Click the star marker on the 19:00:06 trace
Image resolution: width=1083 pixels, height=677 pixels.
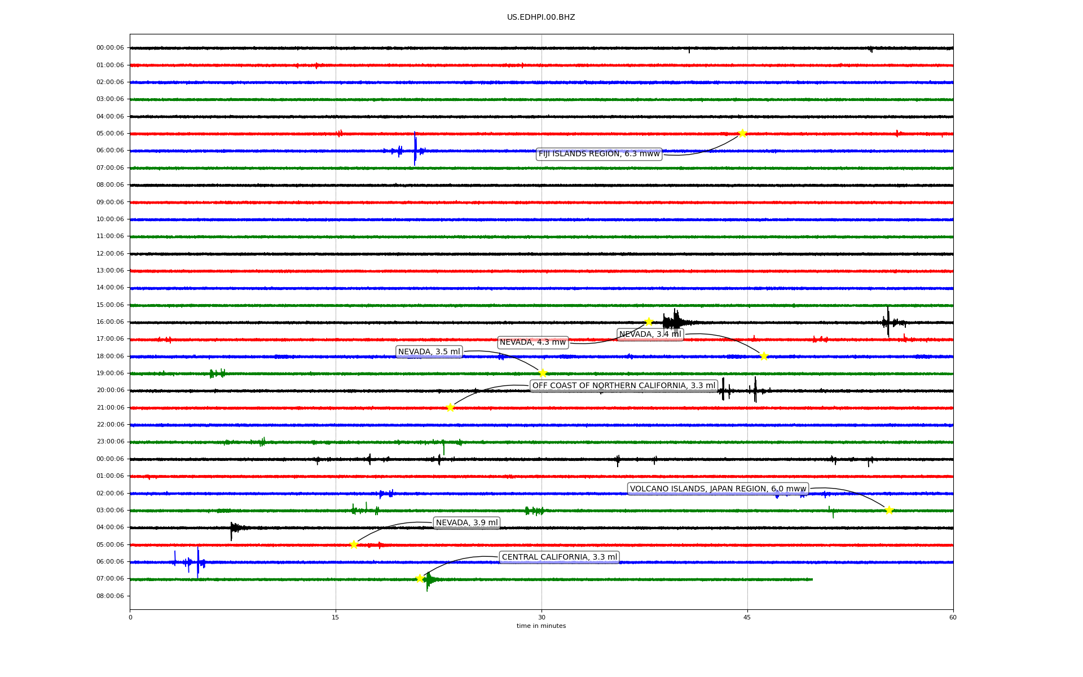coord(543,373)
